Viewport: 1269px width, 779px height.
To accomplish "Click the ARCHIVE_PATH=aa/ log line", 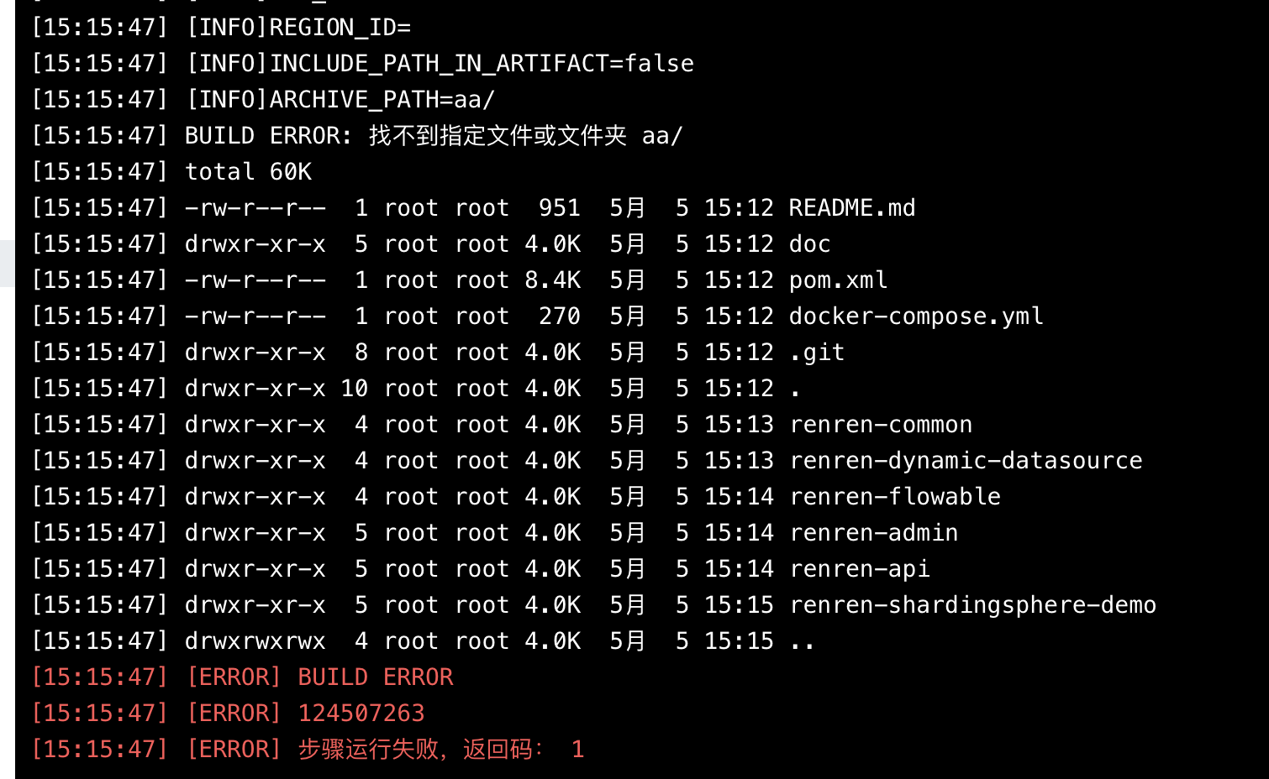I will [263, 99].
